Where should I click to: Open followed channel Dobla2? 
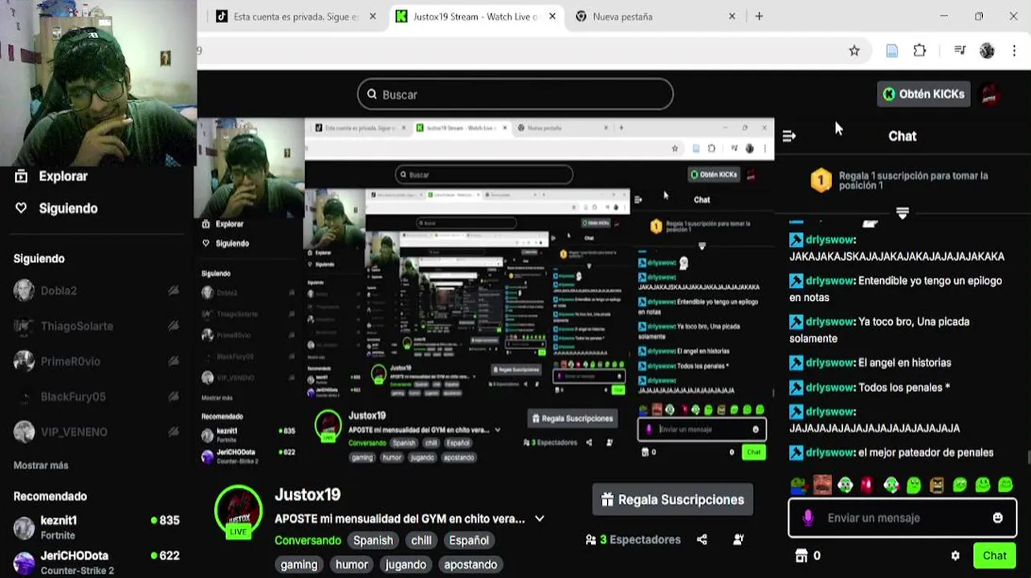point(96,291)
